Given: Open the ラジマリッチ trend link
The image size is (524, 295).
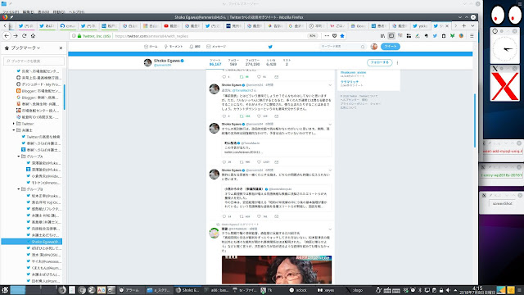Looking at the screenshot, I should click(350, 82).
